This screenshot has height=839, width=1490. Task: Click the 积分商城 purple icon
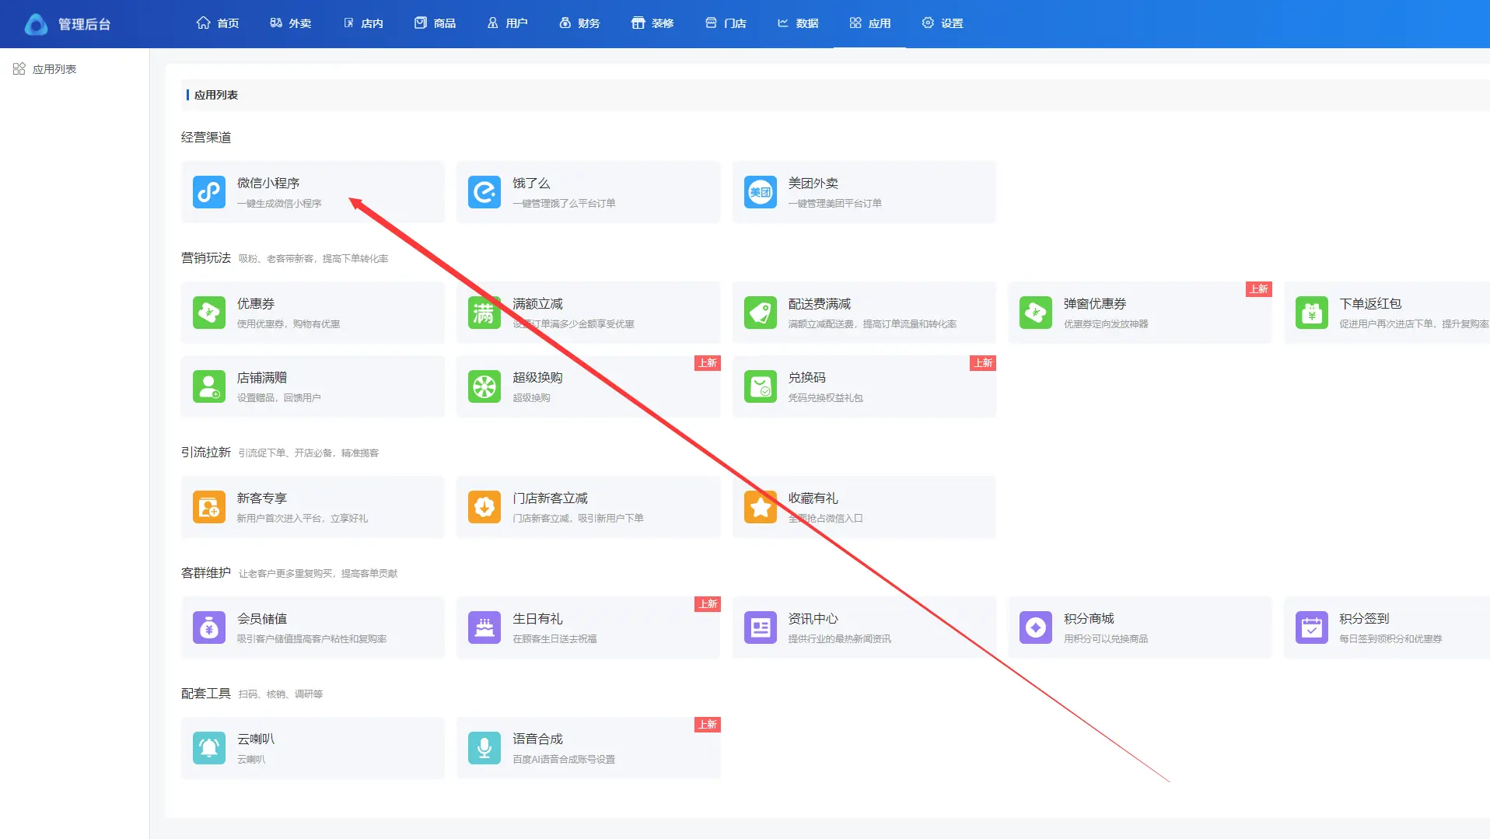click(1036, 628)
